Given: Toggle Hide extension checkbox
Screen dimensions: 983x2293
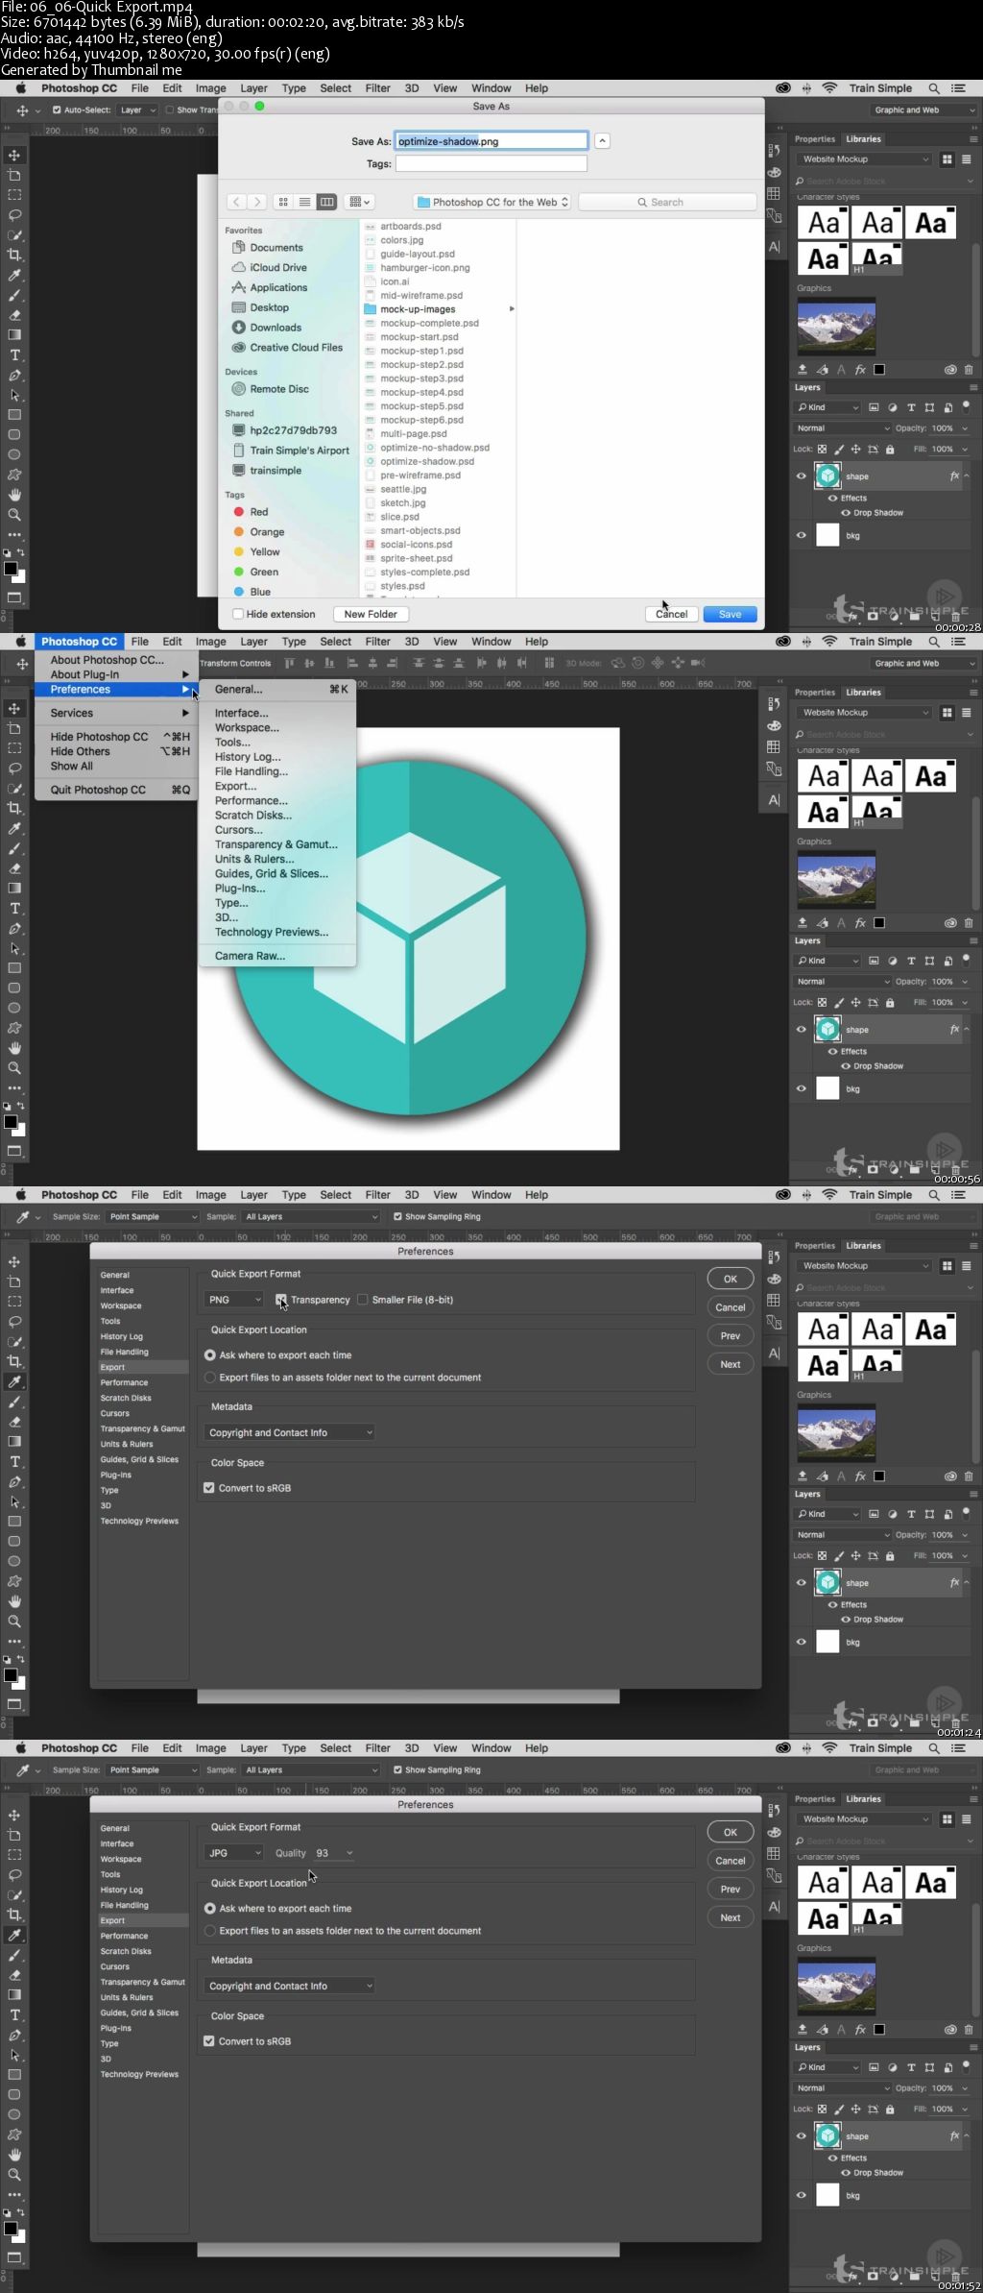Looking at the screenshot, I should [x=238, y=614].
